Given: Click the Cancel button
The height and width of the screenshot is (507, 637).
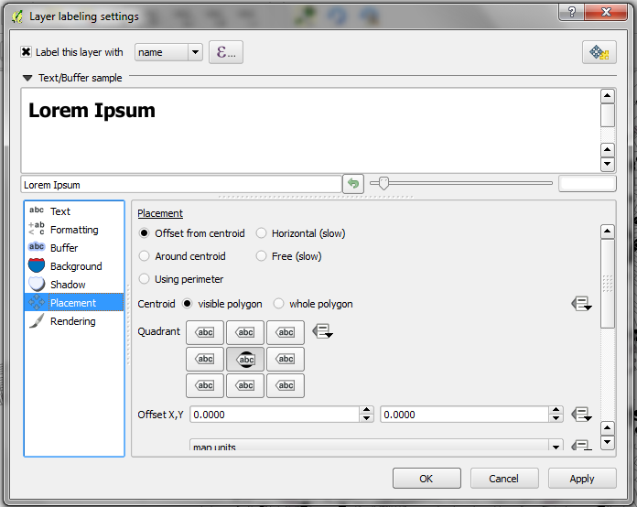Looking at the screenshot, I should tap(504, 479).
